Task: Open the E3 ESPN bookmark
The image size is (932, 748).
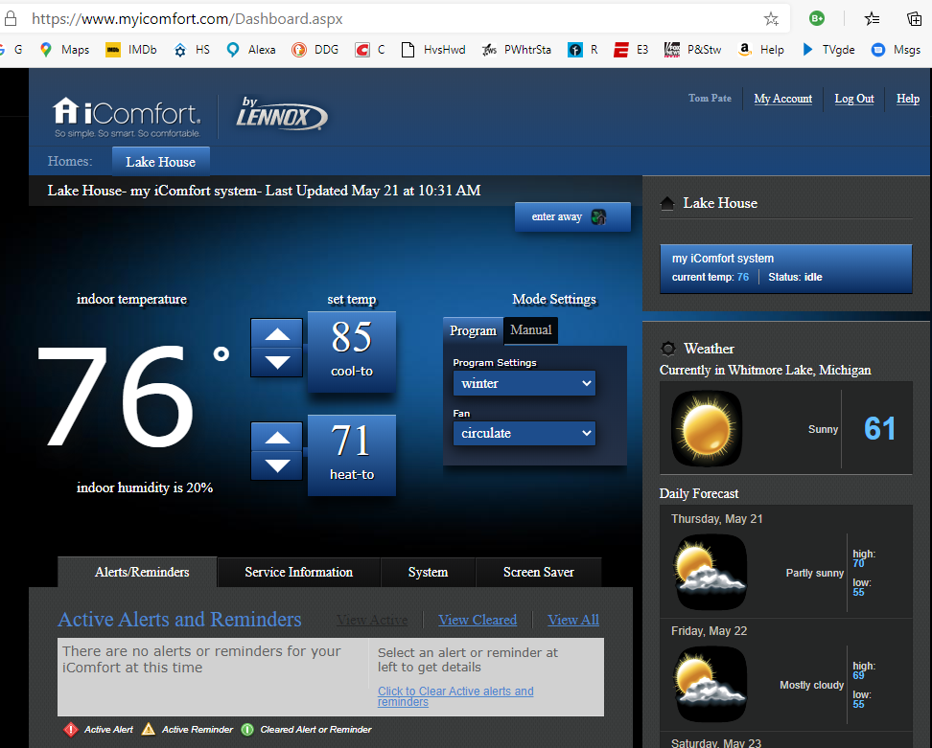Action: pyautogui.click(x=631, y=50)
